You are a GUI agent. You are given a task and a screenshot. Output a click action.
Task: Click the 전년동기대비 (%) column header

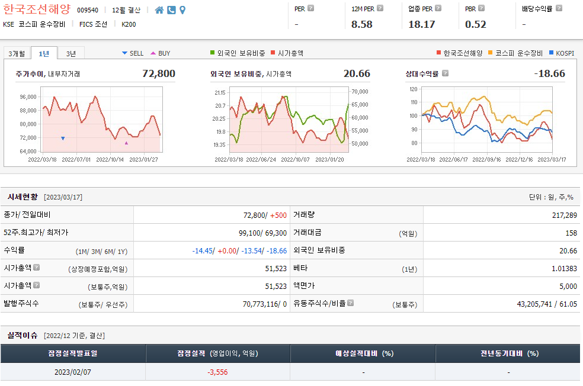508,353
